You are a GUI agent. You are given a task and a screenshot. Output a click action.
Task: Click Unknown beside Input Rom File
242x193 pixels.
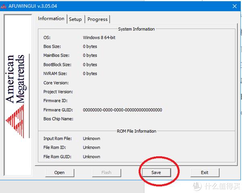(x=92, y=139)
